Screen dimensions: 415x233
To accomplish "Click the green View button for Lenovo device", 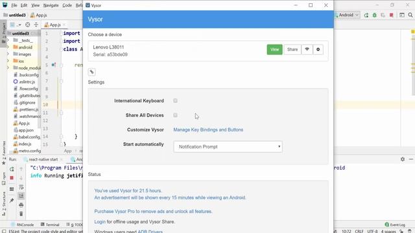I will pyautogui.click(x=274, y=49).
